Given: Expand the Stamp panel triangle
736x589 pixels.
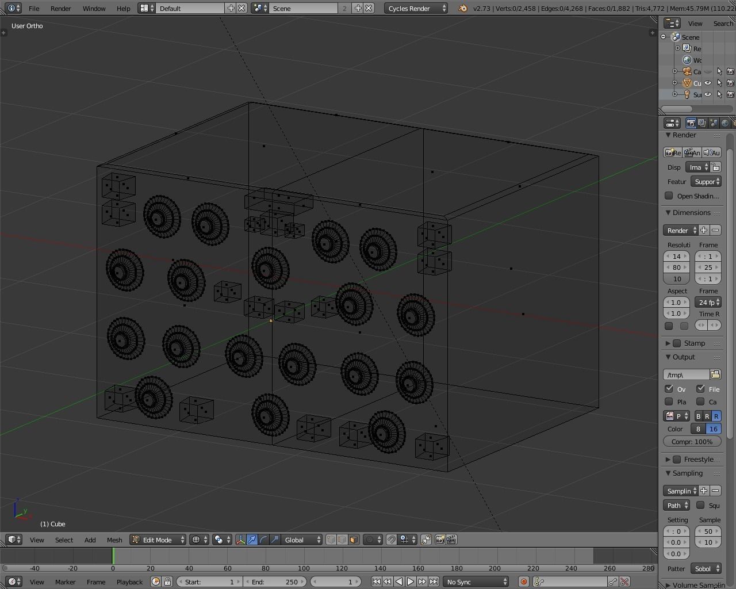Looking at the screenshot, I should pos(668,343).
